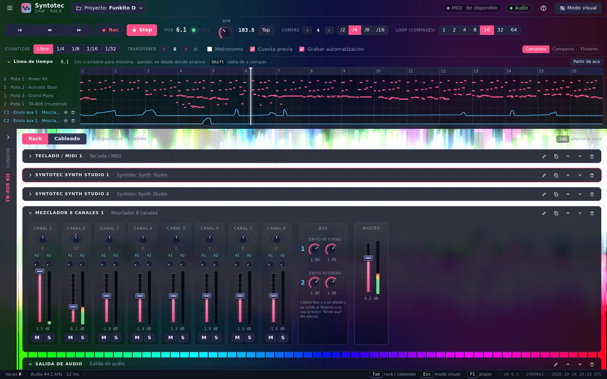Delete the Mezclador 8 Canales 1 device
The image size is (607, 379).
click(x=592, y=213)
